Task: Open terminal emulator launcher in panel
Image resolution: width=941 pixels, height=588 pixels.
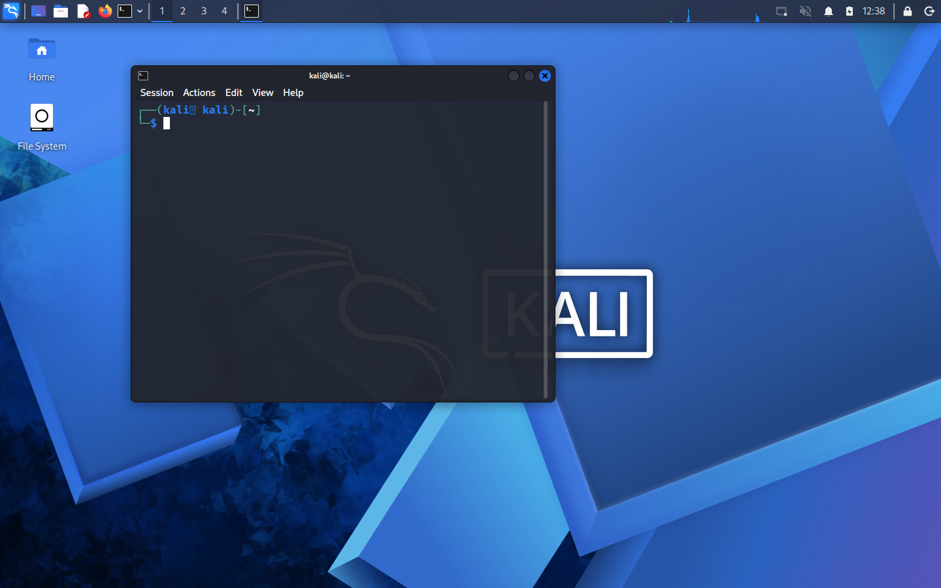Action: pos(125,11)
